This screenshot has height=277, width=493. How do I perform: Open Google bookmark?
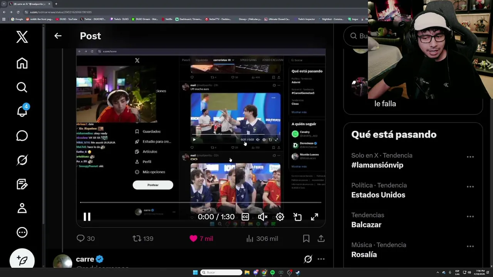tap(17, 19)
